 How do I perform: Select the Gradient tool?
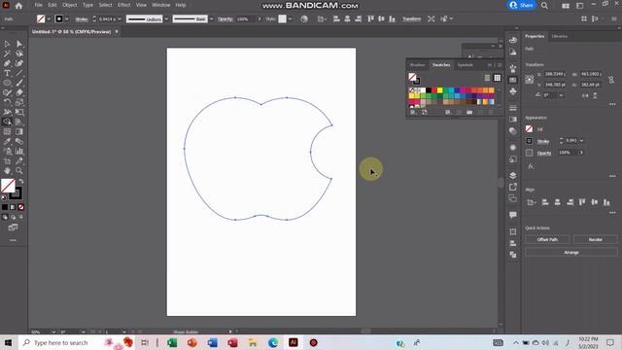tap(19, 132)
